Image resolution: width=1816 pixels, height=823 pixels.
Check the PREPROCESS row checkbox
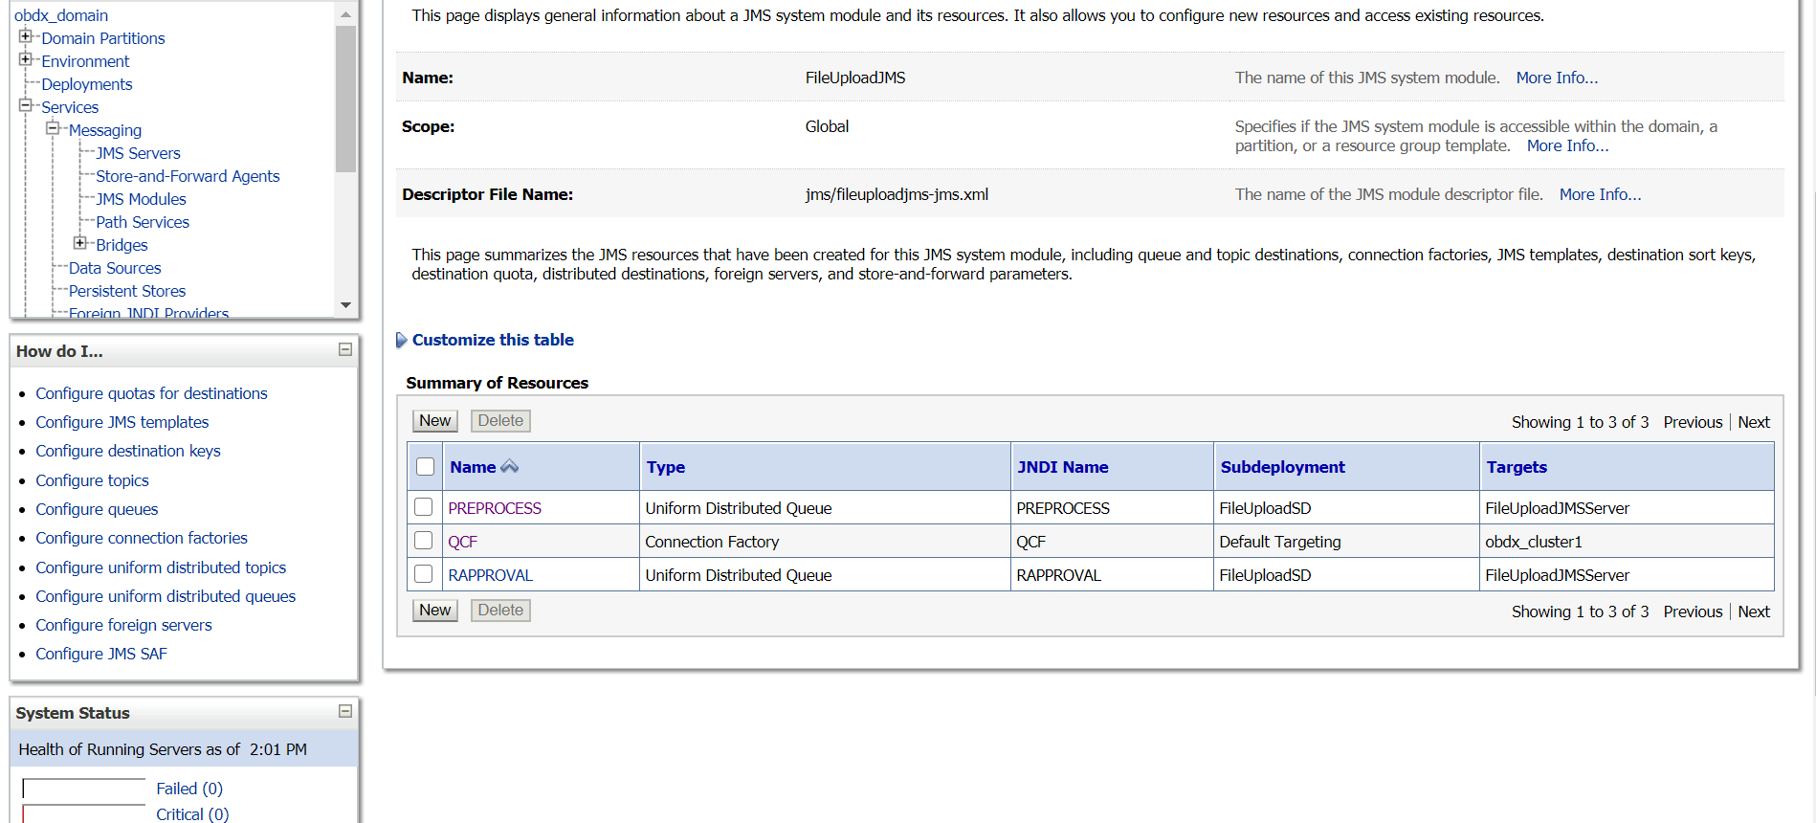pos(424,507)
